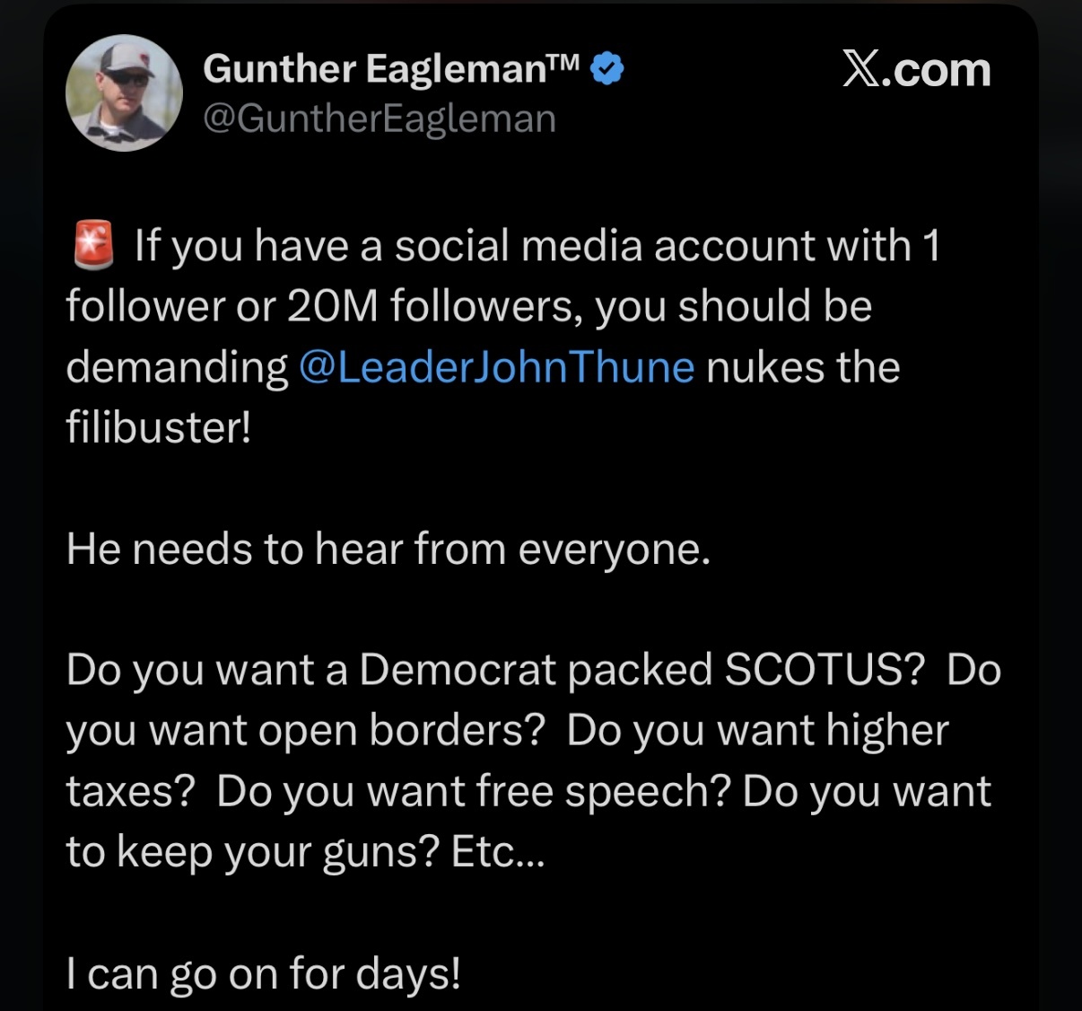Open the @LeaderJohnThune mention link
The width and height of the screenshot is (1082, 1011).
pos(495,367)
